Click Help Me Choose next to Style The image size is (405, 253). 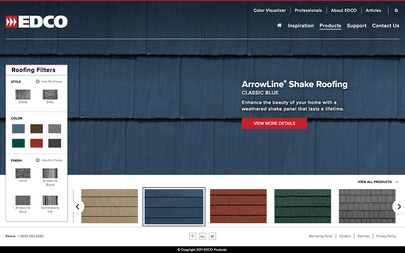click(49, 82)
